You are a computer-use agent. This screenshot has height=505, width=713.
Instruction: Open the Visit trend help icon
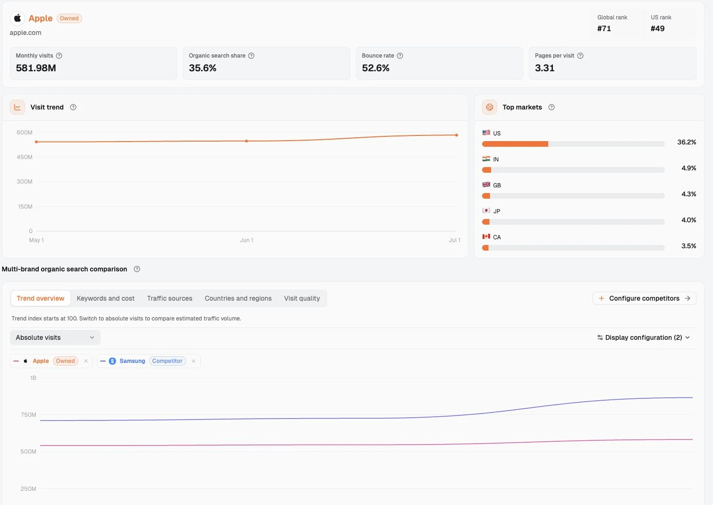pyautogui.click(x=73, y=107)
